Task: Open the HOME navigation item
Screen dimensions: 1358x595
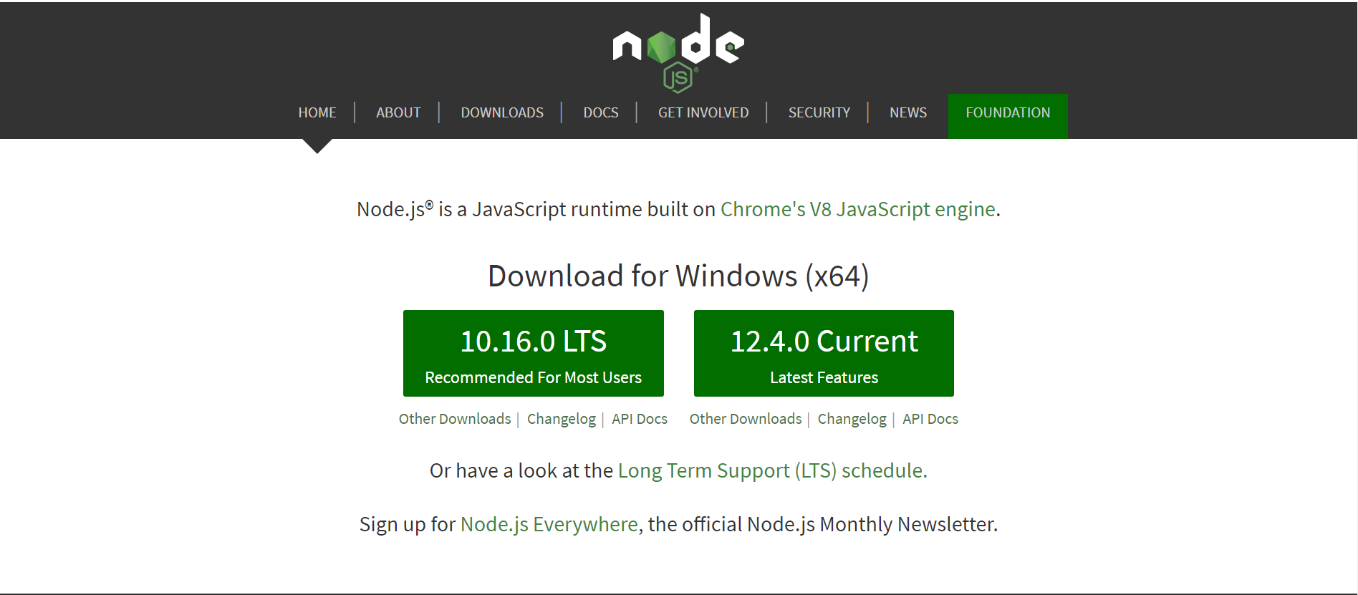Action: (317, 112)
